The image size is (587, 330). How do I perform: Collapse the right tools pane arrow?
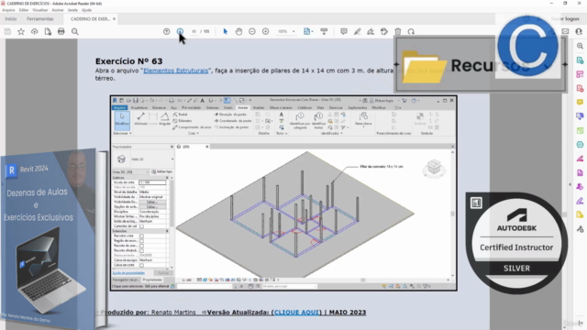click(x=570, y=184)
